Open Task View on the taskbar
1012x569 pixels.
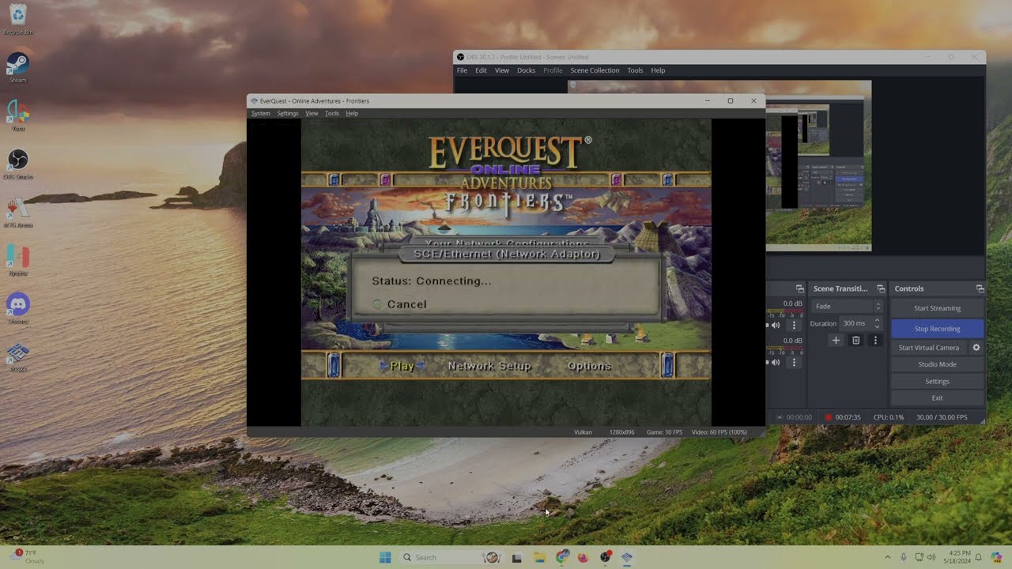tap(517, 557)
